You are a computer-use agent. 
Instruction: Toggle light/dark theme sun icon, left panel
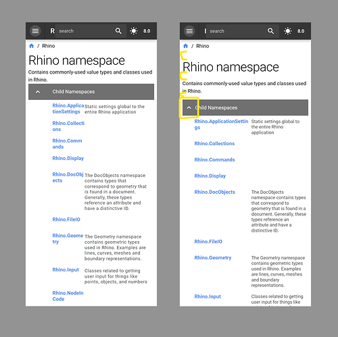click(134, 31)
